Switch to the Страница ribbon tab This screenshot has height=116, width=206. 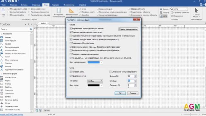click(36, 5)
